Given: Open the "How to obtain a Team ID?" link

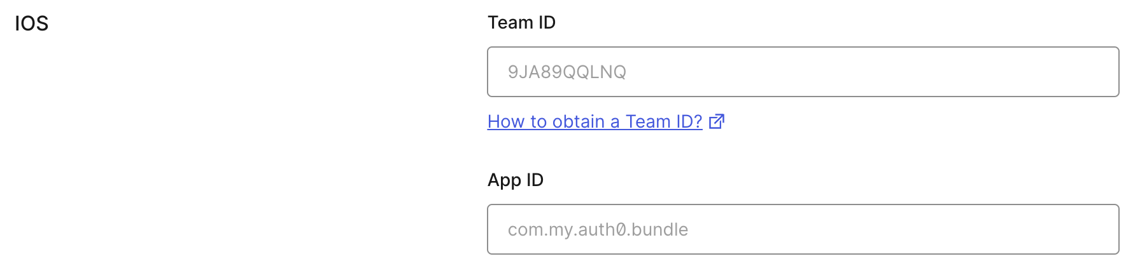Looking at the screenshot, I should point(595,121).
